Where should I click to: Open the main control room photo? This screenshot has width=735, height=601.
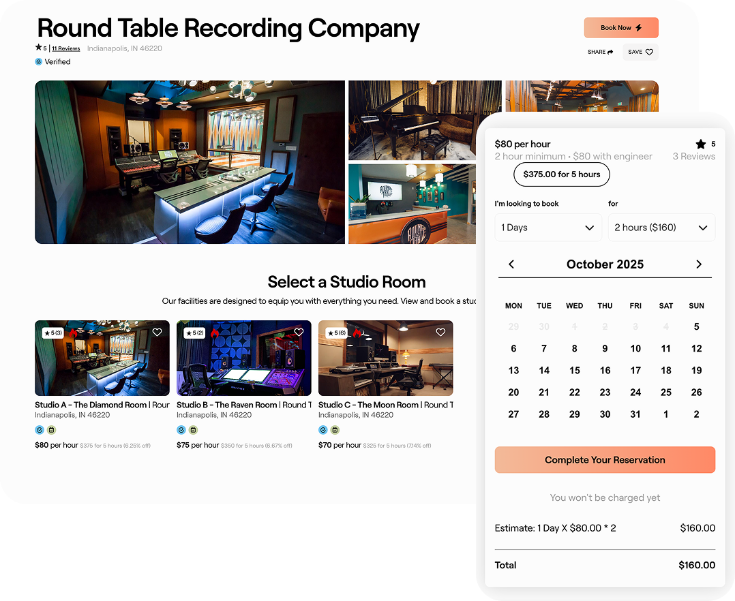[190, 162]
